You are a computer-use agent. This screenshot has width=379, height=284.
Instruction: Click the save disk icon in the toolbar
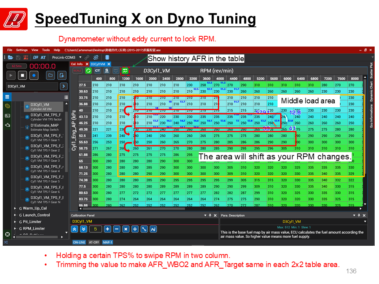tap(18, 58)
